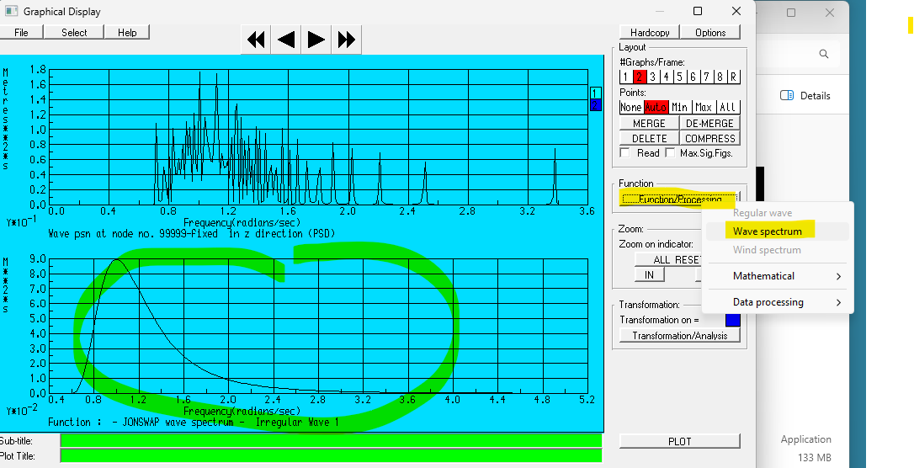Set graphs per frame to 4
This screenshot has height=468, width=914.
pos(666,77)
